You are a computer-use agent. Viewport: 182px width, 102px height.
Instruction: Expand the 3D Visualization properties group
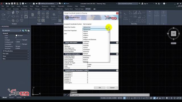(x=28, y=51)
